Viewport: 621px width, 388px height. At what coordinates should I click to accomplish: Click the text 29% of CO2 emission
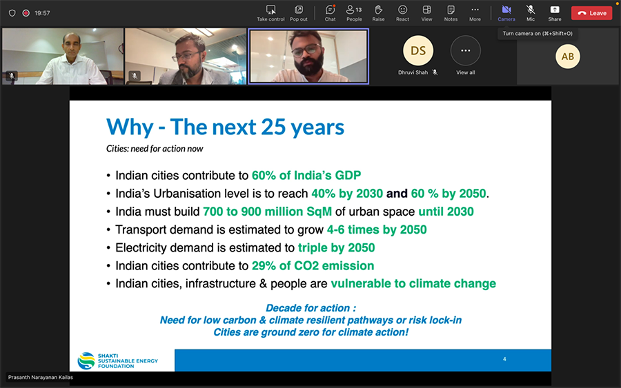point(313,266)
